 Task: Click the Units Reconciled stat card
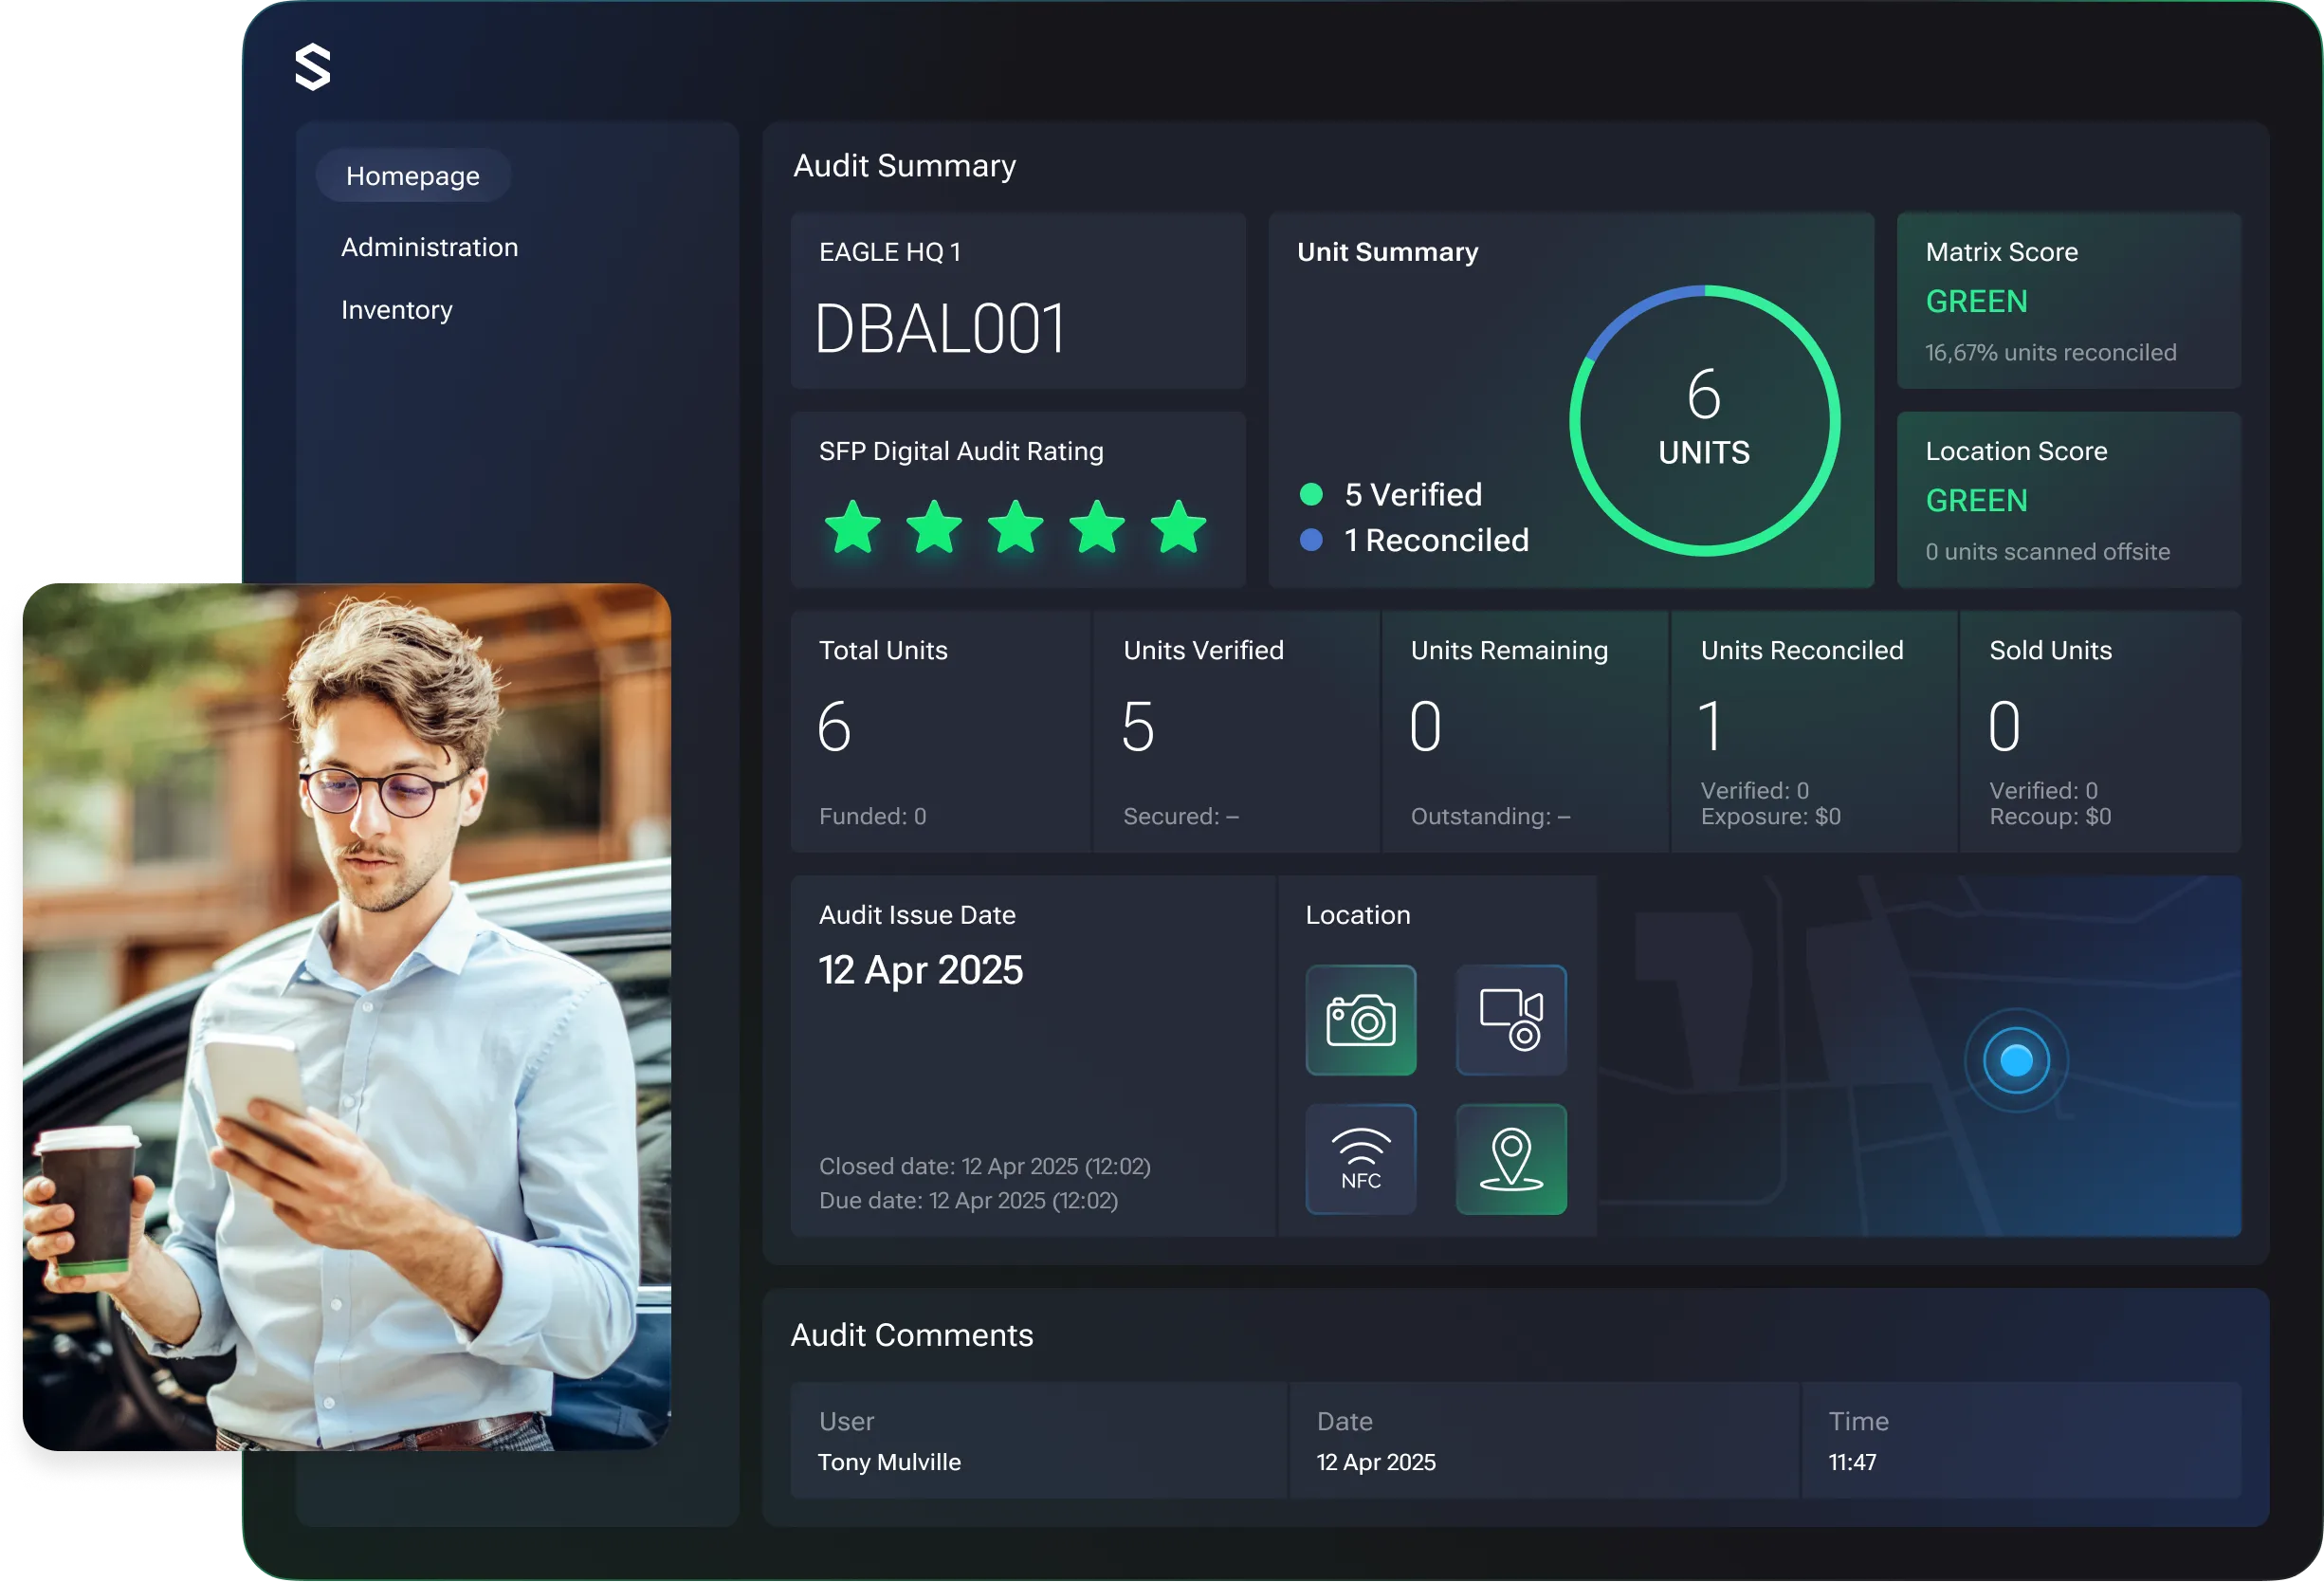coord(1813,732)
